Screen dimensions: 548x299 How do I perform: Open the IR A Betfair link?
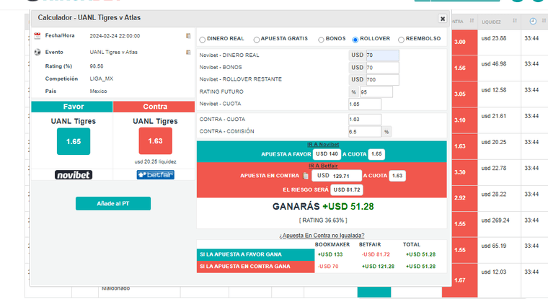(323, 166)
